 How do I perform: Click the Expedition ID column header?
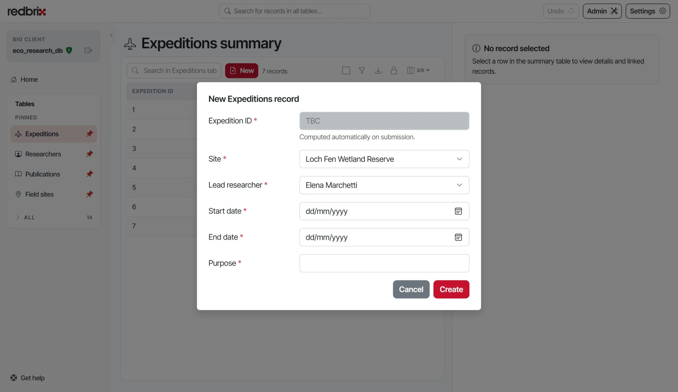click(152, 91)
